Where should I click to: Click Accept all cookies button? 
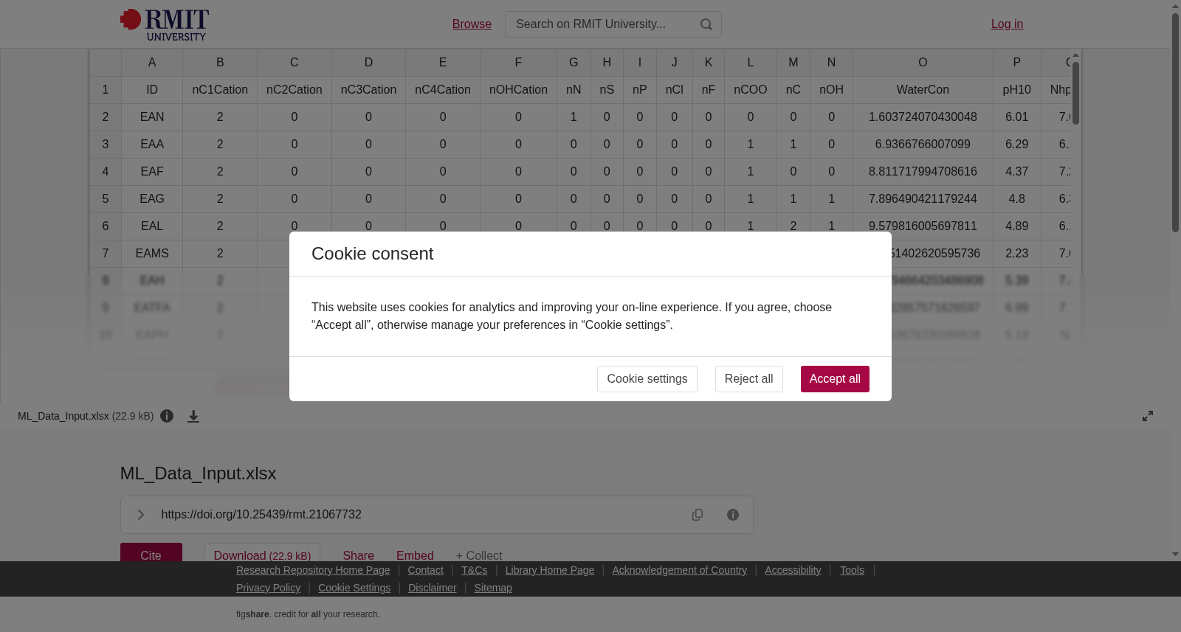835,379
